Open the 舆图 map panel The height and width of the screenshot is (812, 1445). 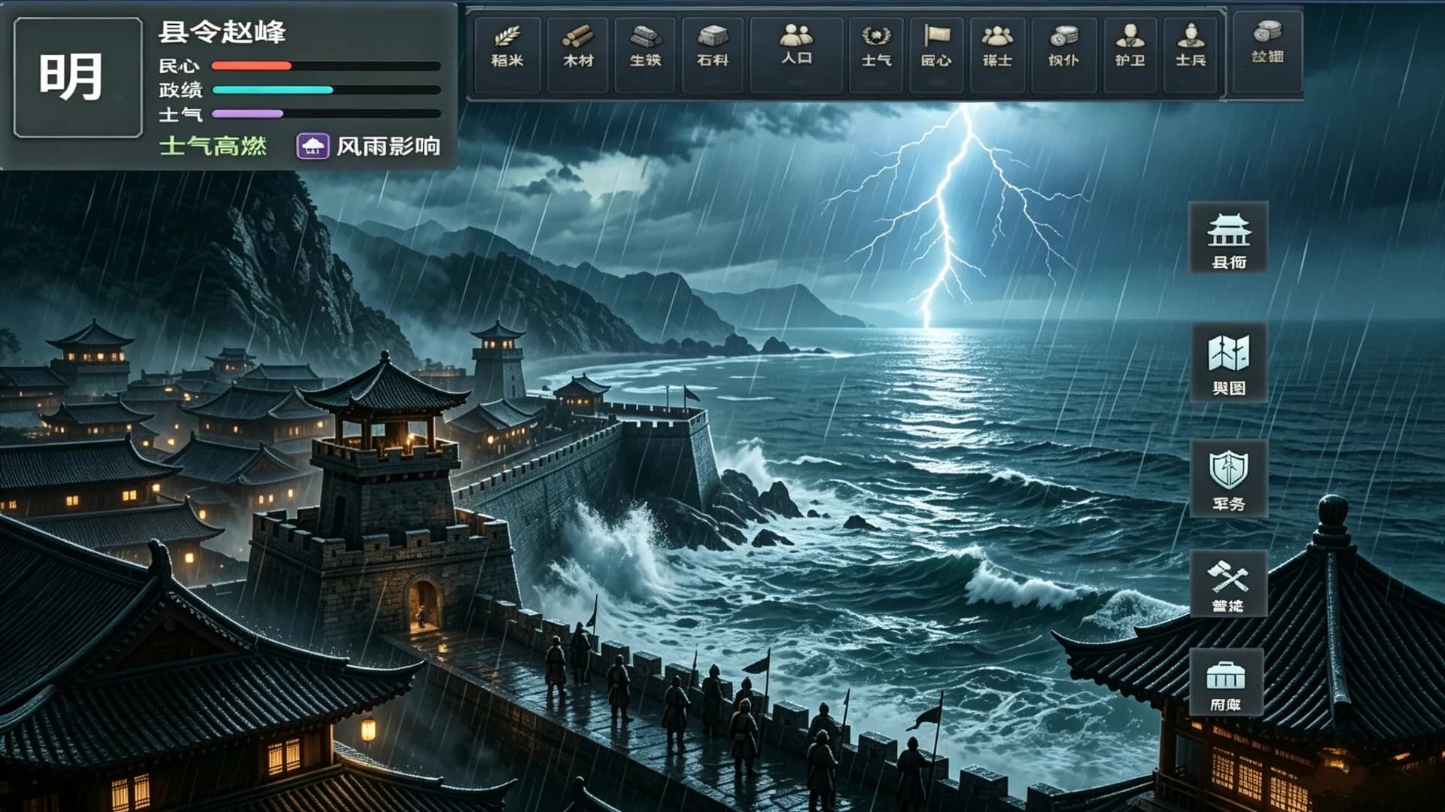click(x=1228, y=363)
